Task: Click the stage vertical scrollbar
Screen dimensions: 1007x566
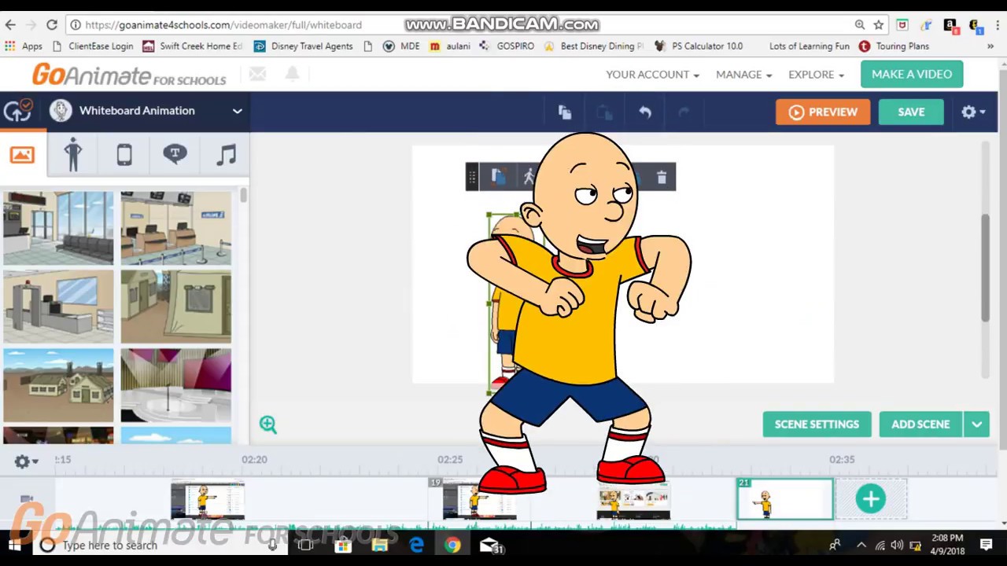Action: coord(984,267)
